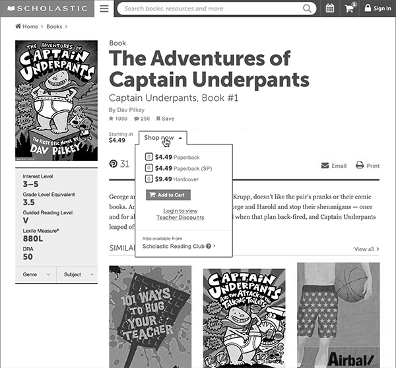Select quantity box for $9.49 Hardcover

tap(148, 179)
